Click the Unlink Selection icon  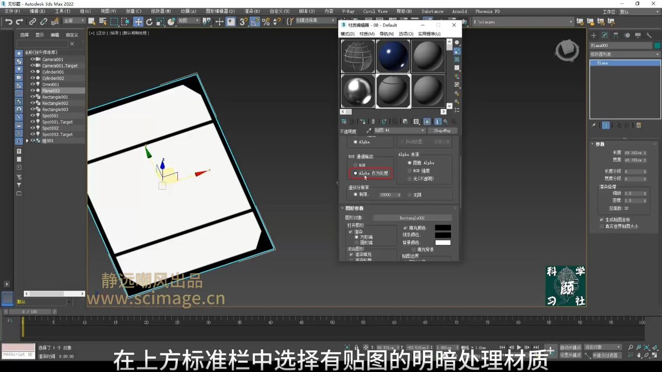click(43, 21)
